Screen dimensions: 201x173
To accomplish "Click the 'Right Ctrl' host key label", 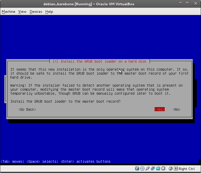I will [187, 169].
